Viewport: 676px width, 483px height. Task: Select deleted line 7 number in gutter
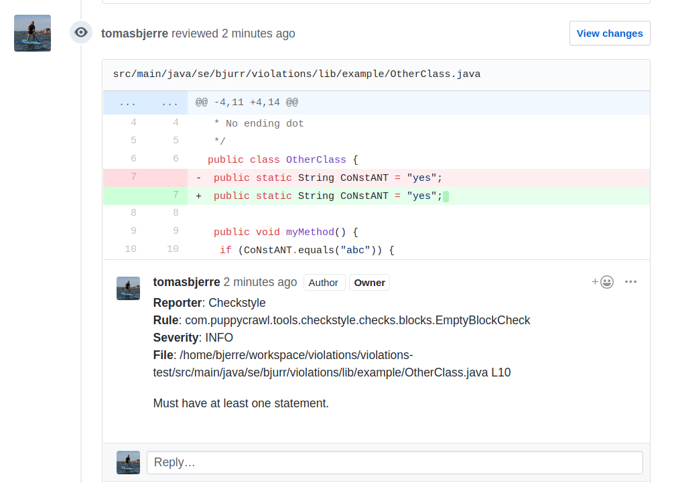click(x=133, y=177)
